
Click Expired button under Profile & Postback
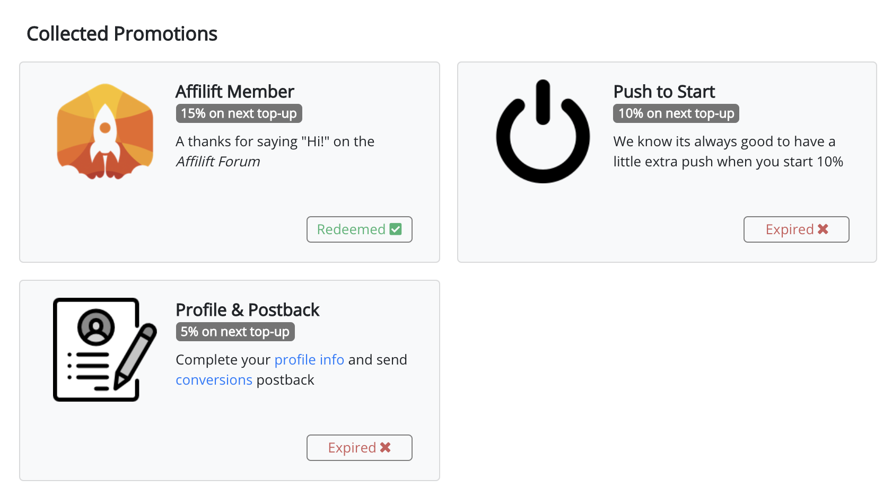(x=360, y=448)
